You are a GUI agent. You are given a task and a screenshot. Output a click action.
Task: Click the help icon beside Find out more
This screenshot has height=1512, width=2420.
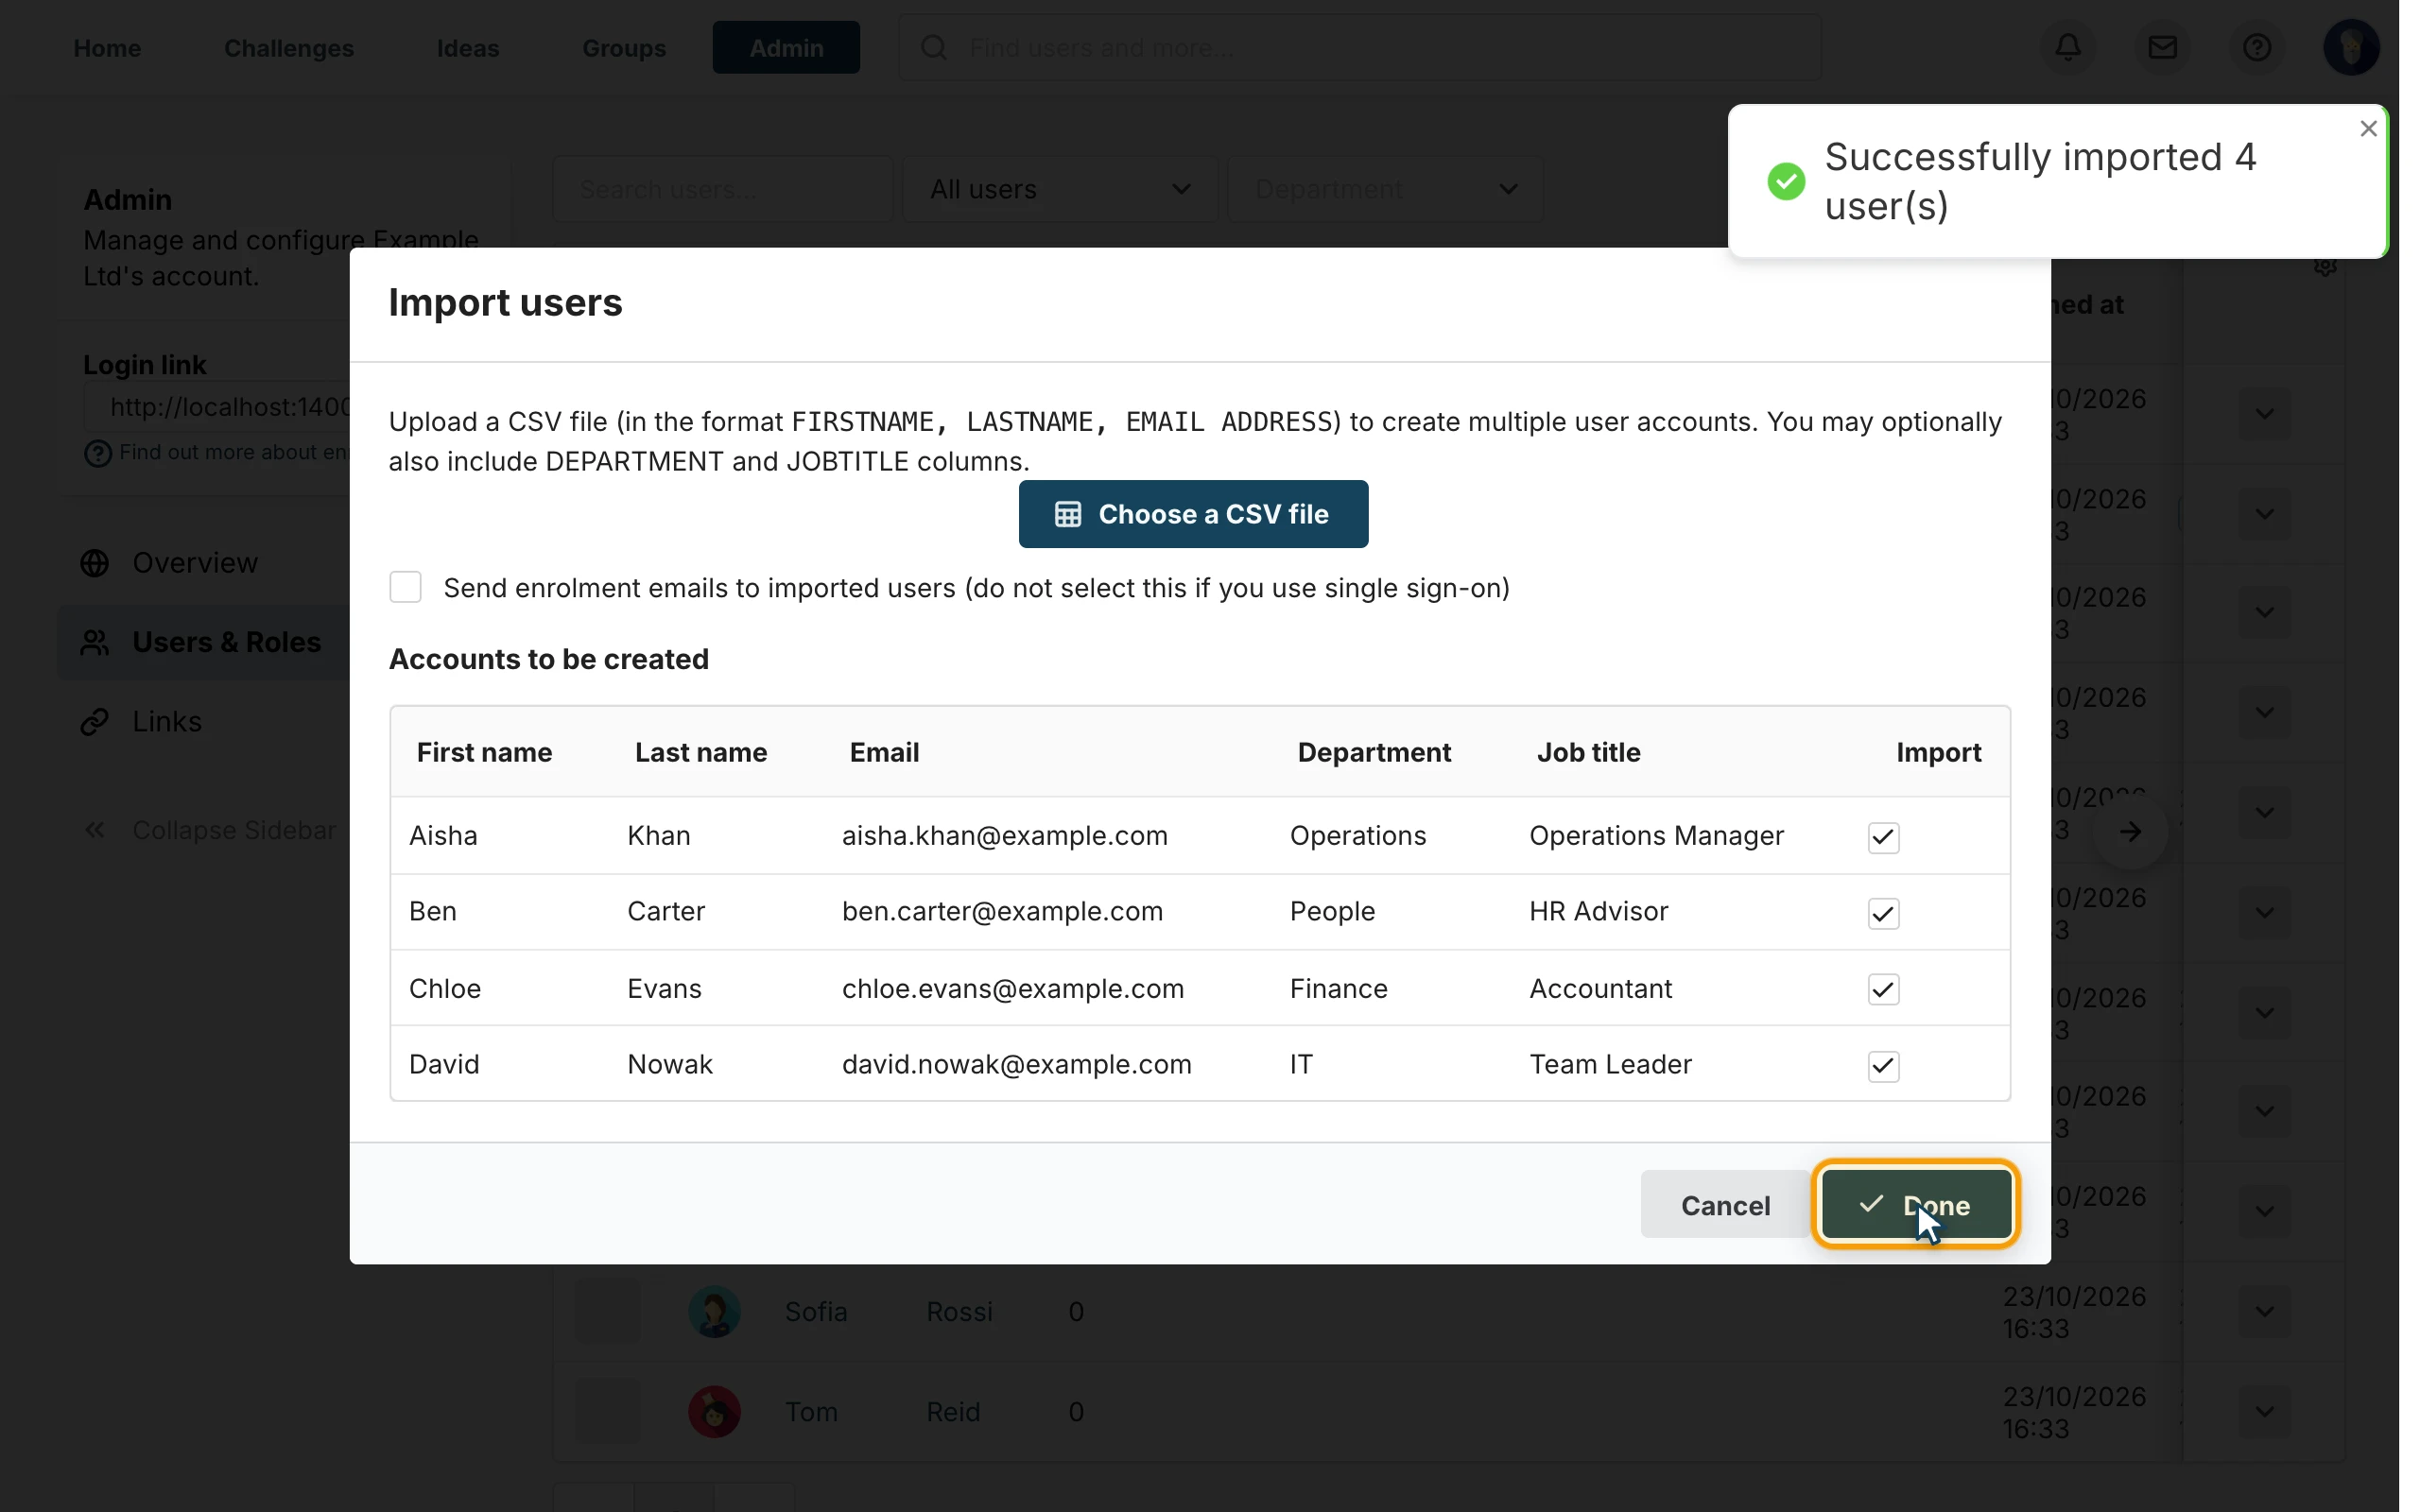[x=97, y=453]
